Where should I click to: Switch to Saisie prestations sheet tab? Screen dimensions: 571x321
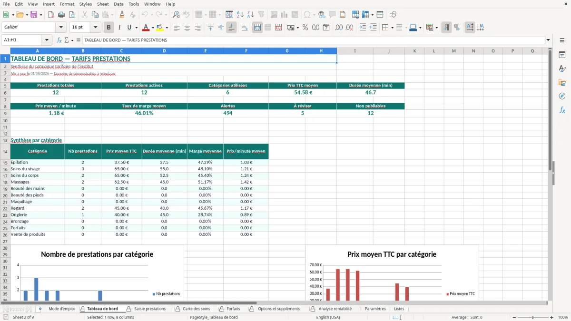[150, 309]
